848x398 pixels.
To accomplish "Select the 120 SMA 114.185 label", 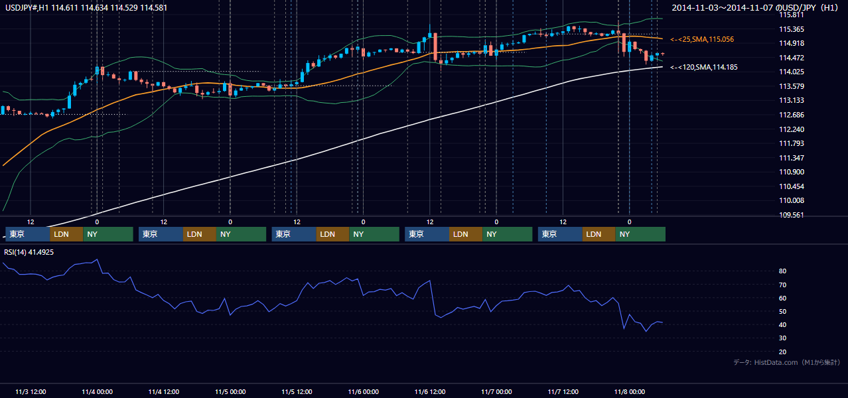I will [703, 67].
